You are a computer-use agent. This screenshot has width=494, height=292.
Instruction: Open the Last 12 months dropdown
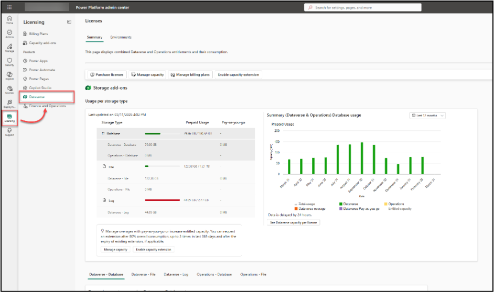click(x=428, y=115)
